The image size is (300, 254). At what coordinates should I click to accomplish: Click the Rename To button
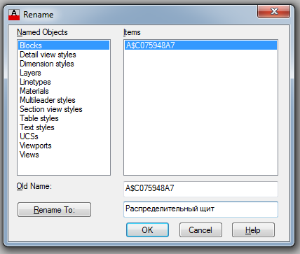(54, 210)
